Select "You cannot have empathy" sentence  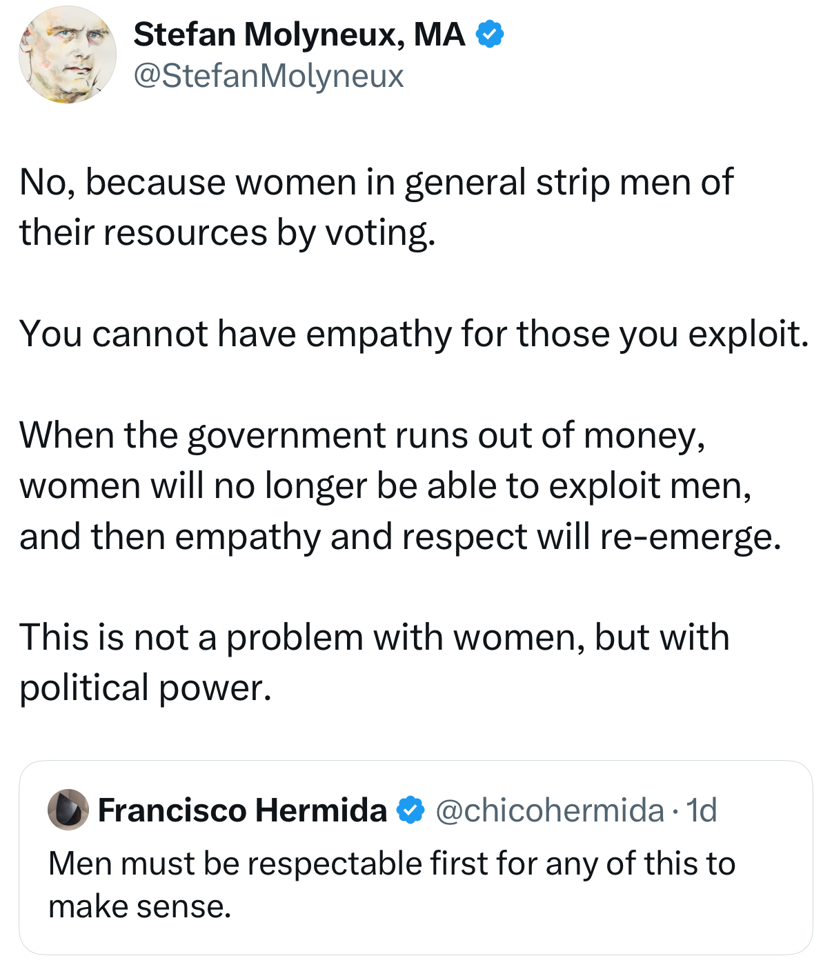(x=414, y=334)
